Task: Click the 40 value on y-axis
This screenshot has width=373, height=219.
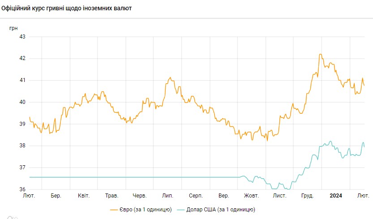Action: [22, 102]
